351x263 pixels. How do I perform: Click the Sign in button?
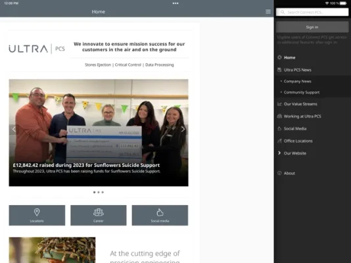click(312, 27)
